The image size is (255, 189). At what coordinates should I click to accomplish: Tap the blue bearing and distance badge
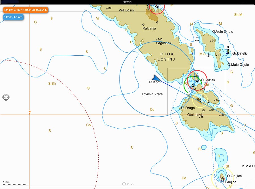[13, 17]
